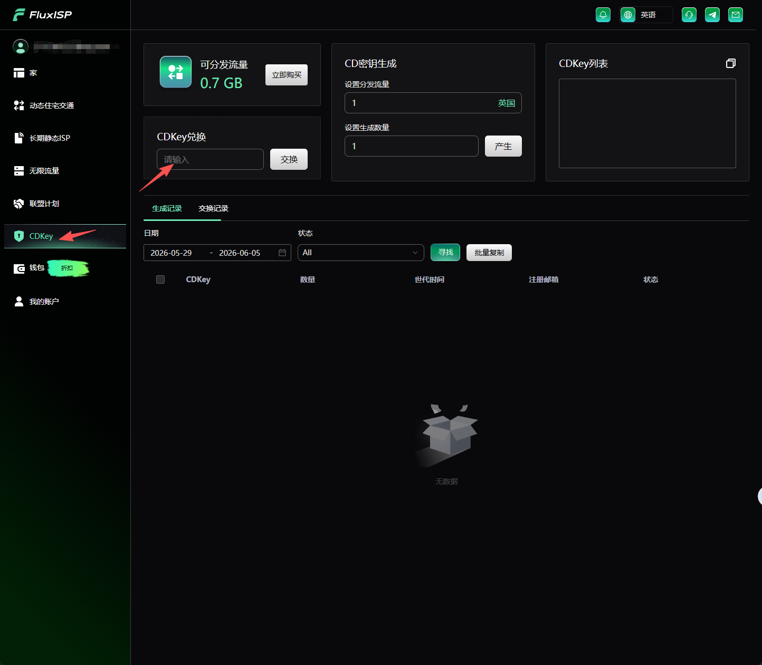Click the start date 2026-05-29
Image resolution: width=762 pixels, height=665 pixels.
click(x=171, y=253)
